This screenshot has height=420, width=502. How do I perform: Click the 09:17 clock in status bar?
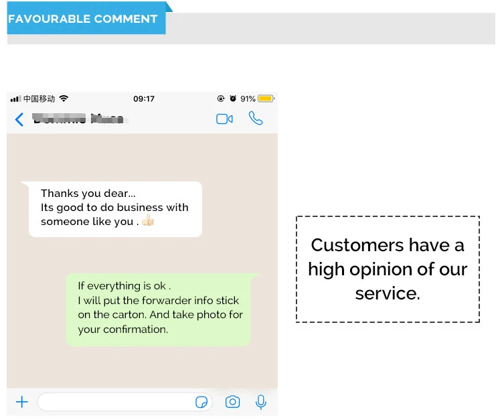[144, 98]
